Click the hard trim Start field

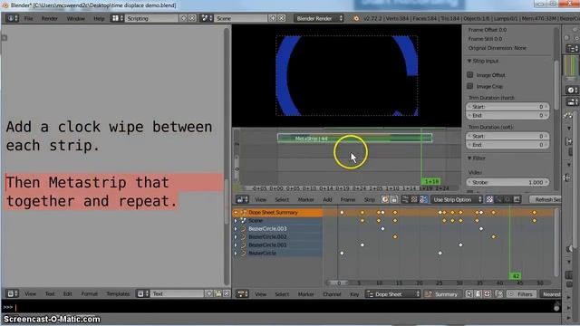click(507, 107)
